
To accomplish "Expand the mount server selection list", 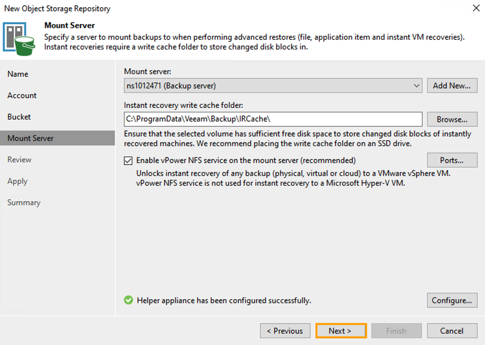I will click(417, 85).
